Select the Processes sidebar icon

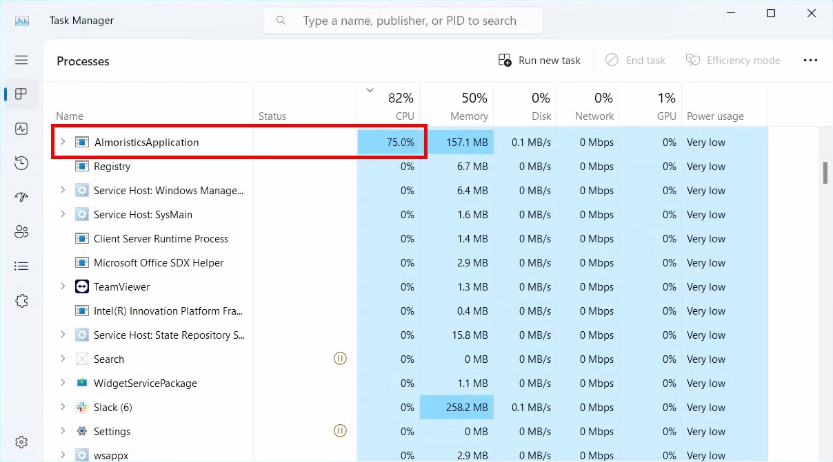(21, 94)
